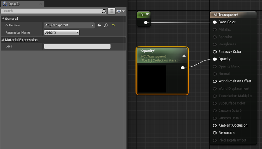Click the Emissive Color input pin
262x149 pixels.
click(x=215, y=52)
